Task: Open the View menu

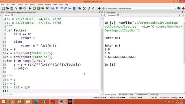Action: point(61,5)
